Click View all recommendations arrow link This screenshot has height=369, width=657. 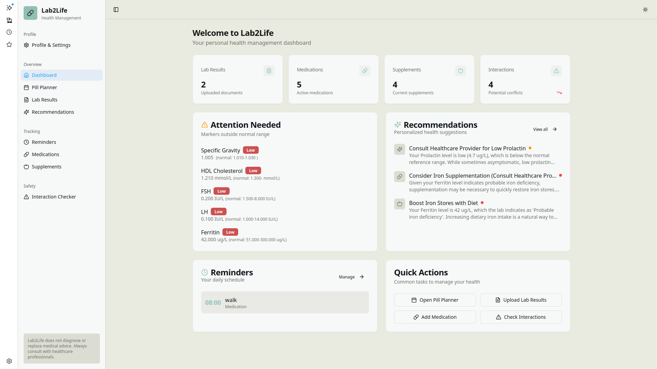545,129
